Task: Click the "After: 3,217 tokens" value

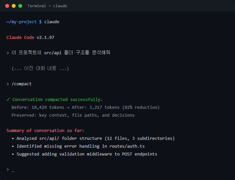Action: click(96, 107)
